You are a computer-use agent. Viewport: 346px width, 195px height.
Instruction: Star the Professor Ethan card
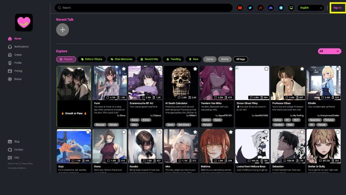click(x=302, y=69)
